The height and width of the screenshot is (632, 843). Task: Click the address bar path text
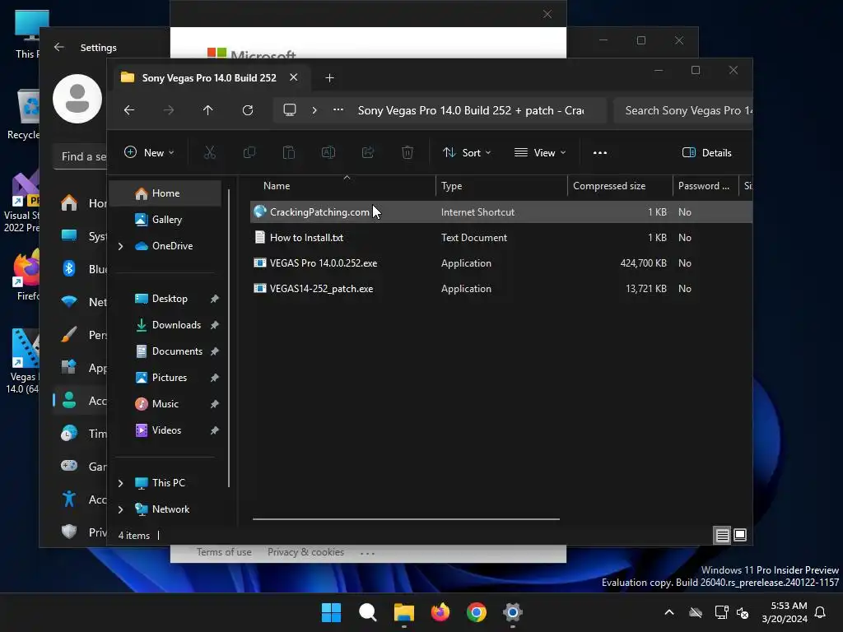click(x=470, y=110)
